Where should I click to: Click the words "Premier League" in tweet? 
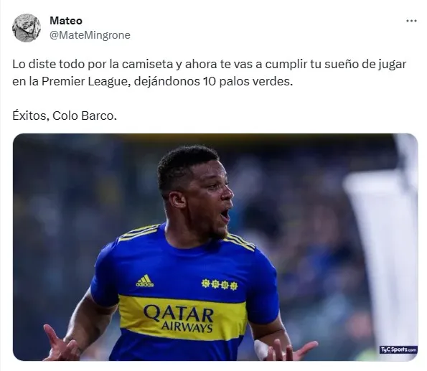[85, 81]
